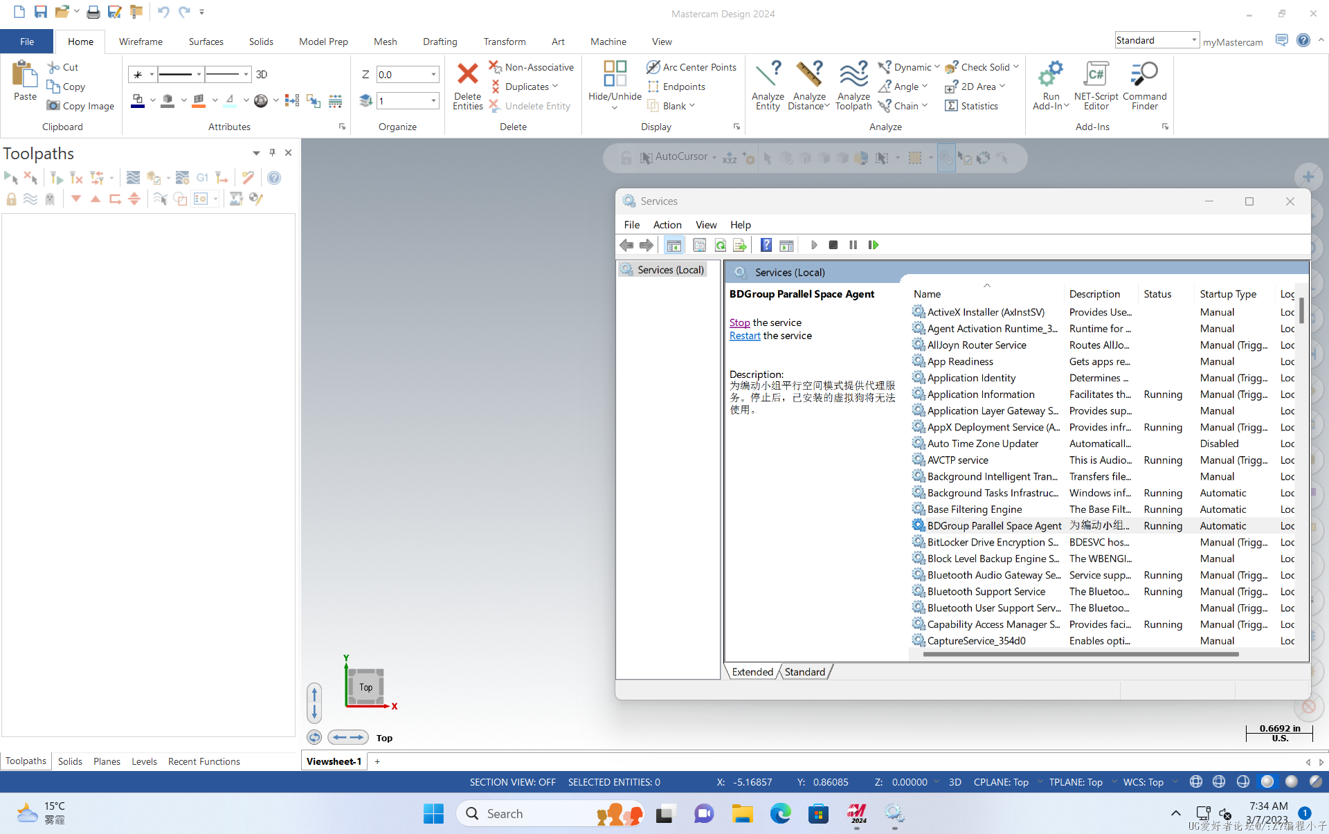Open the Surfaces ribbon tab
Viewport: 1329px width, 834px height.
click(206, 42)
